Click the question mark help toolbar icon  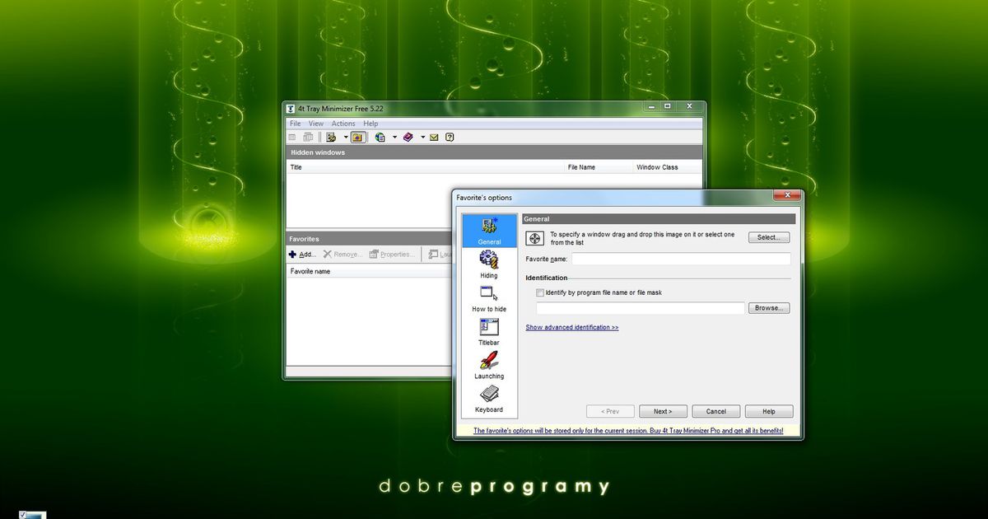coord(450,138)
